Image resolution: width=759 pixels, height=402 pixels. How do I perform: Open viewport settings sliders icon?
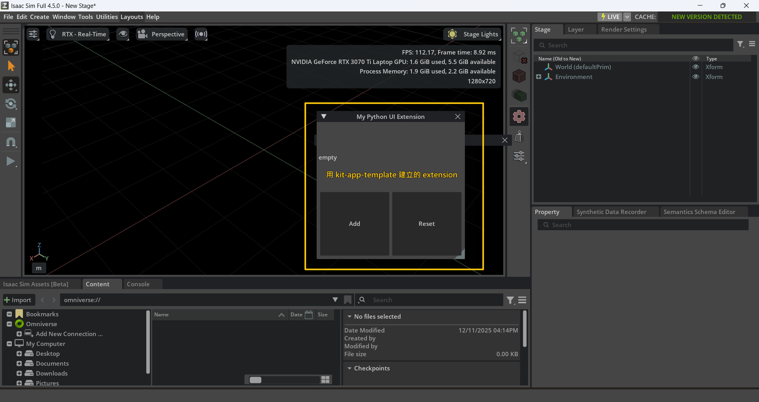point(33,34)
